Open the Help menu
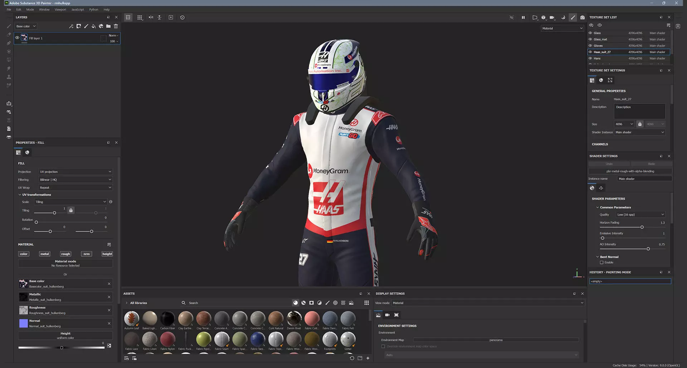The width and height of the screenshot is (687, 368). [x=107, y=10]
